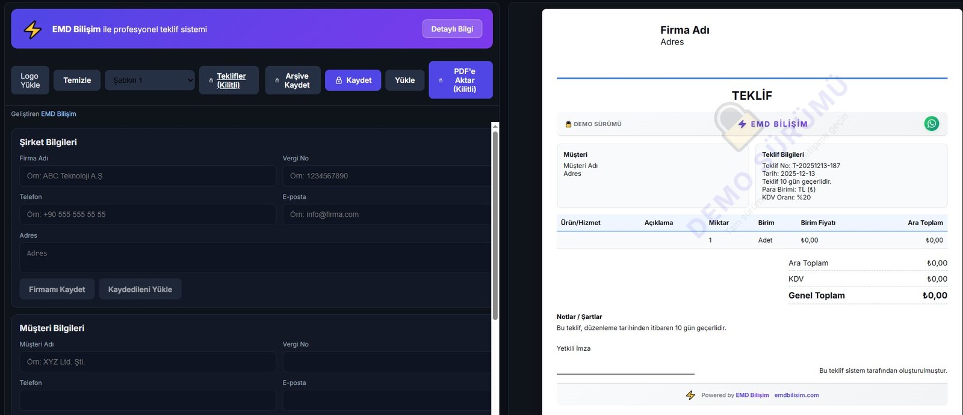Open the Şablon 1 template dropdown
This screenshot has width=963, height=415.
tap(150, 80)
